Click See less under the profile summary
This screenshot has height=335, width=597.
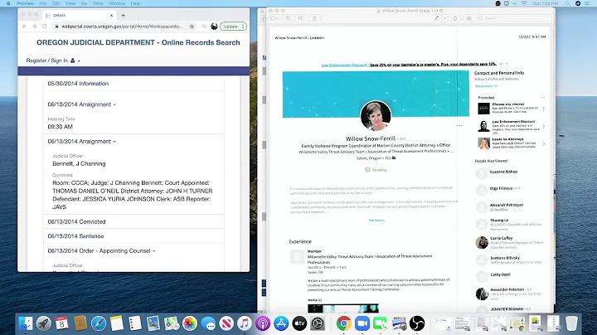tap(376, 221)
